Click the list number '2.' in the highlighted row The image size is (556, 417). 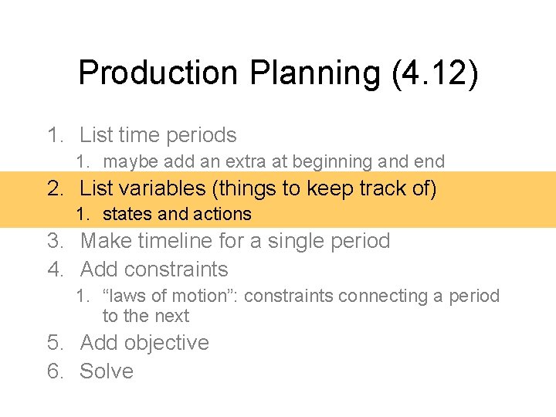pyautogui.click(x=55, y=188)
